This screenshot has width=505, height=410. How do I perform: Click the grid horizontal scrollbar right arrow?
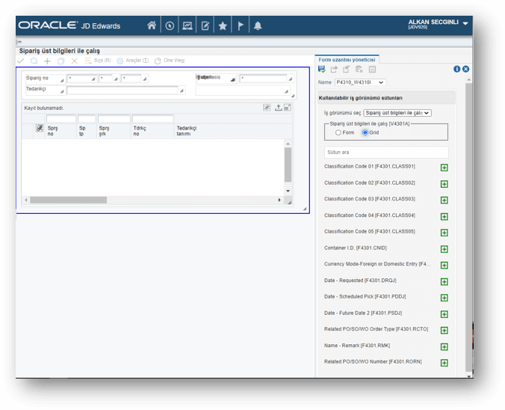click(x=279, y=200)
